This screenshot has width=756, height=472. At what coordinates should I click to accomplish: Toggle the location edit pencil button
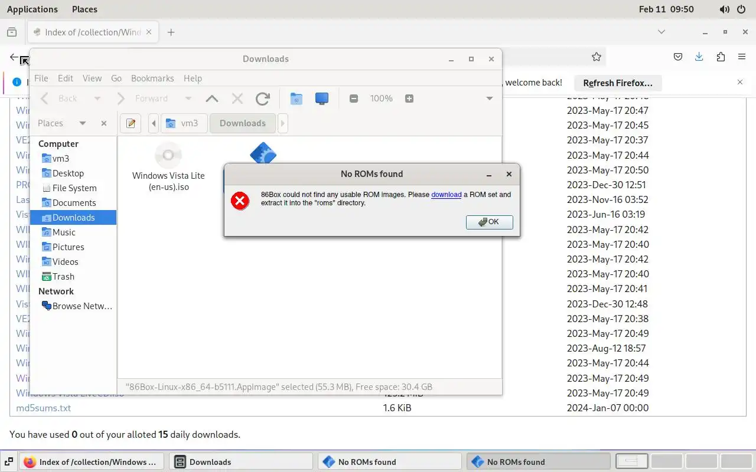(x=131, y=123)
